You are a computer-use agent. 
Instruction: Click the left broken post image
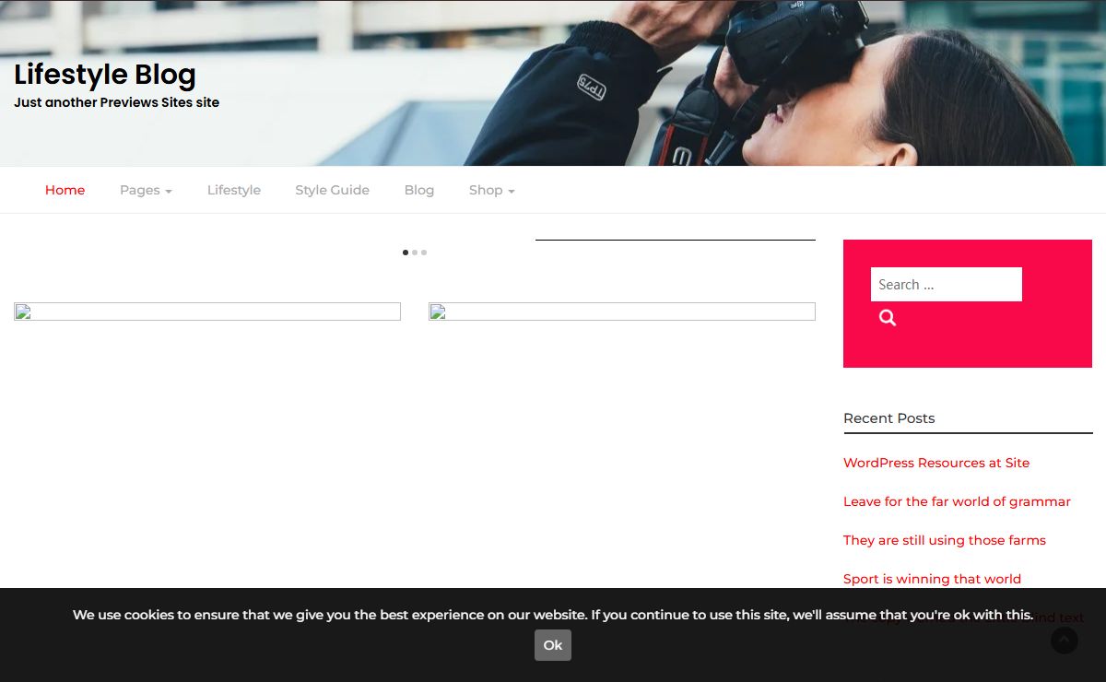click(x=207, y=312)
